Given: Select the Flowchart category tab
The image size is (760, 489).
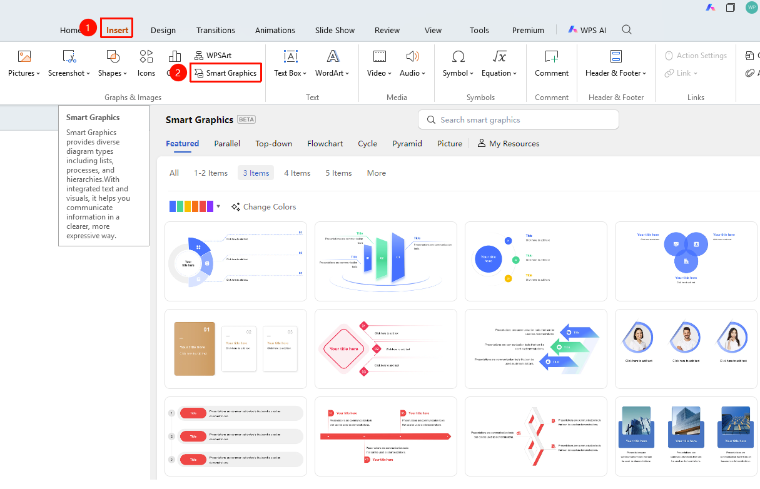Looking at the screenshot, I should tap(325, 144).
